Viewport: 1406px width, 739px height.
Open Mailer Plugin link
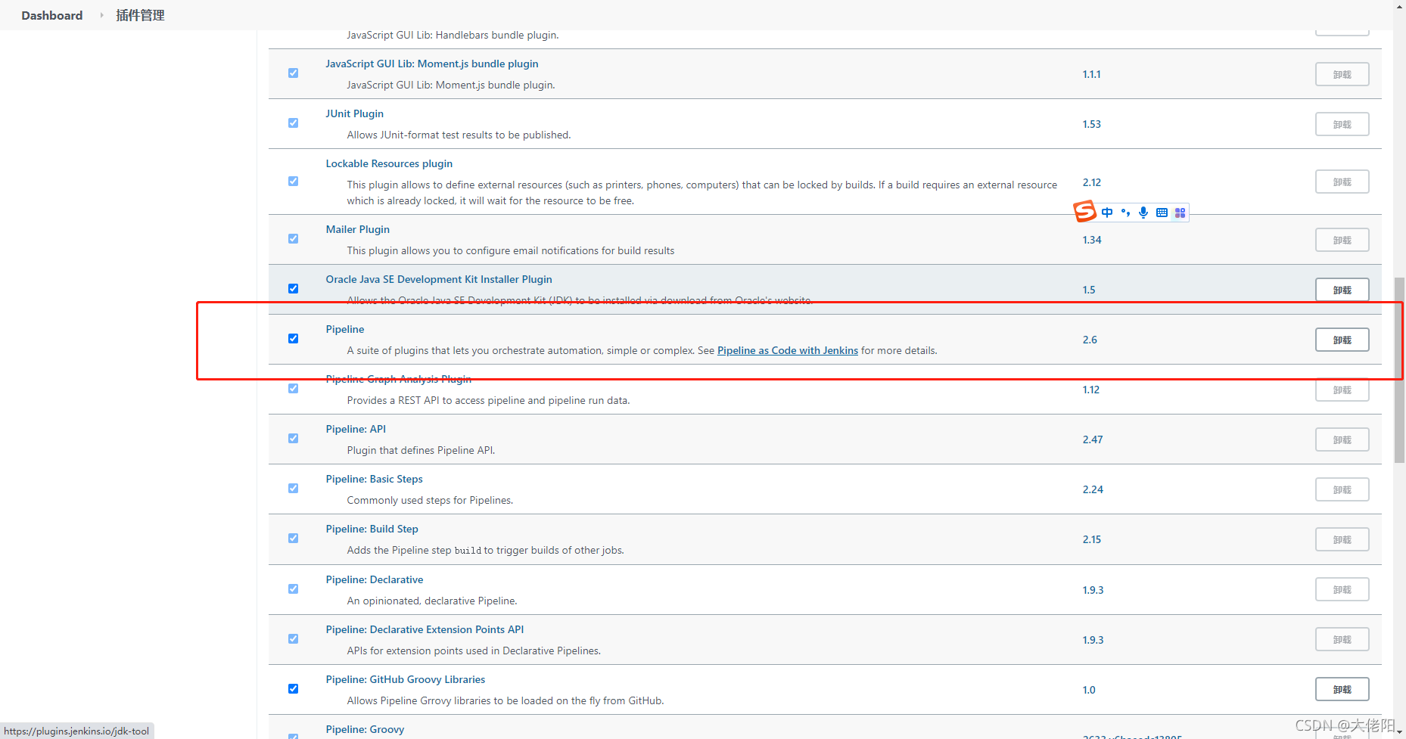point(358,229)
